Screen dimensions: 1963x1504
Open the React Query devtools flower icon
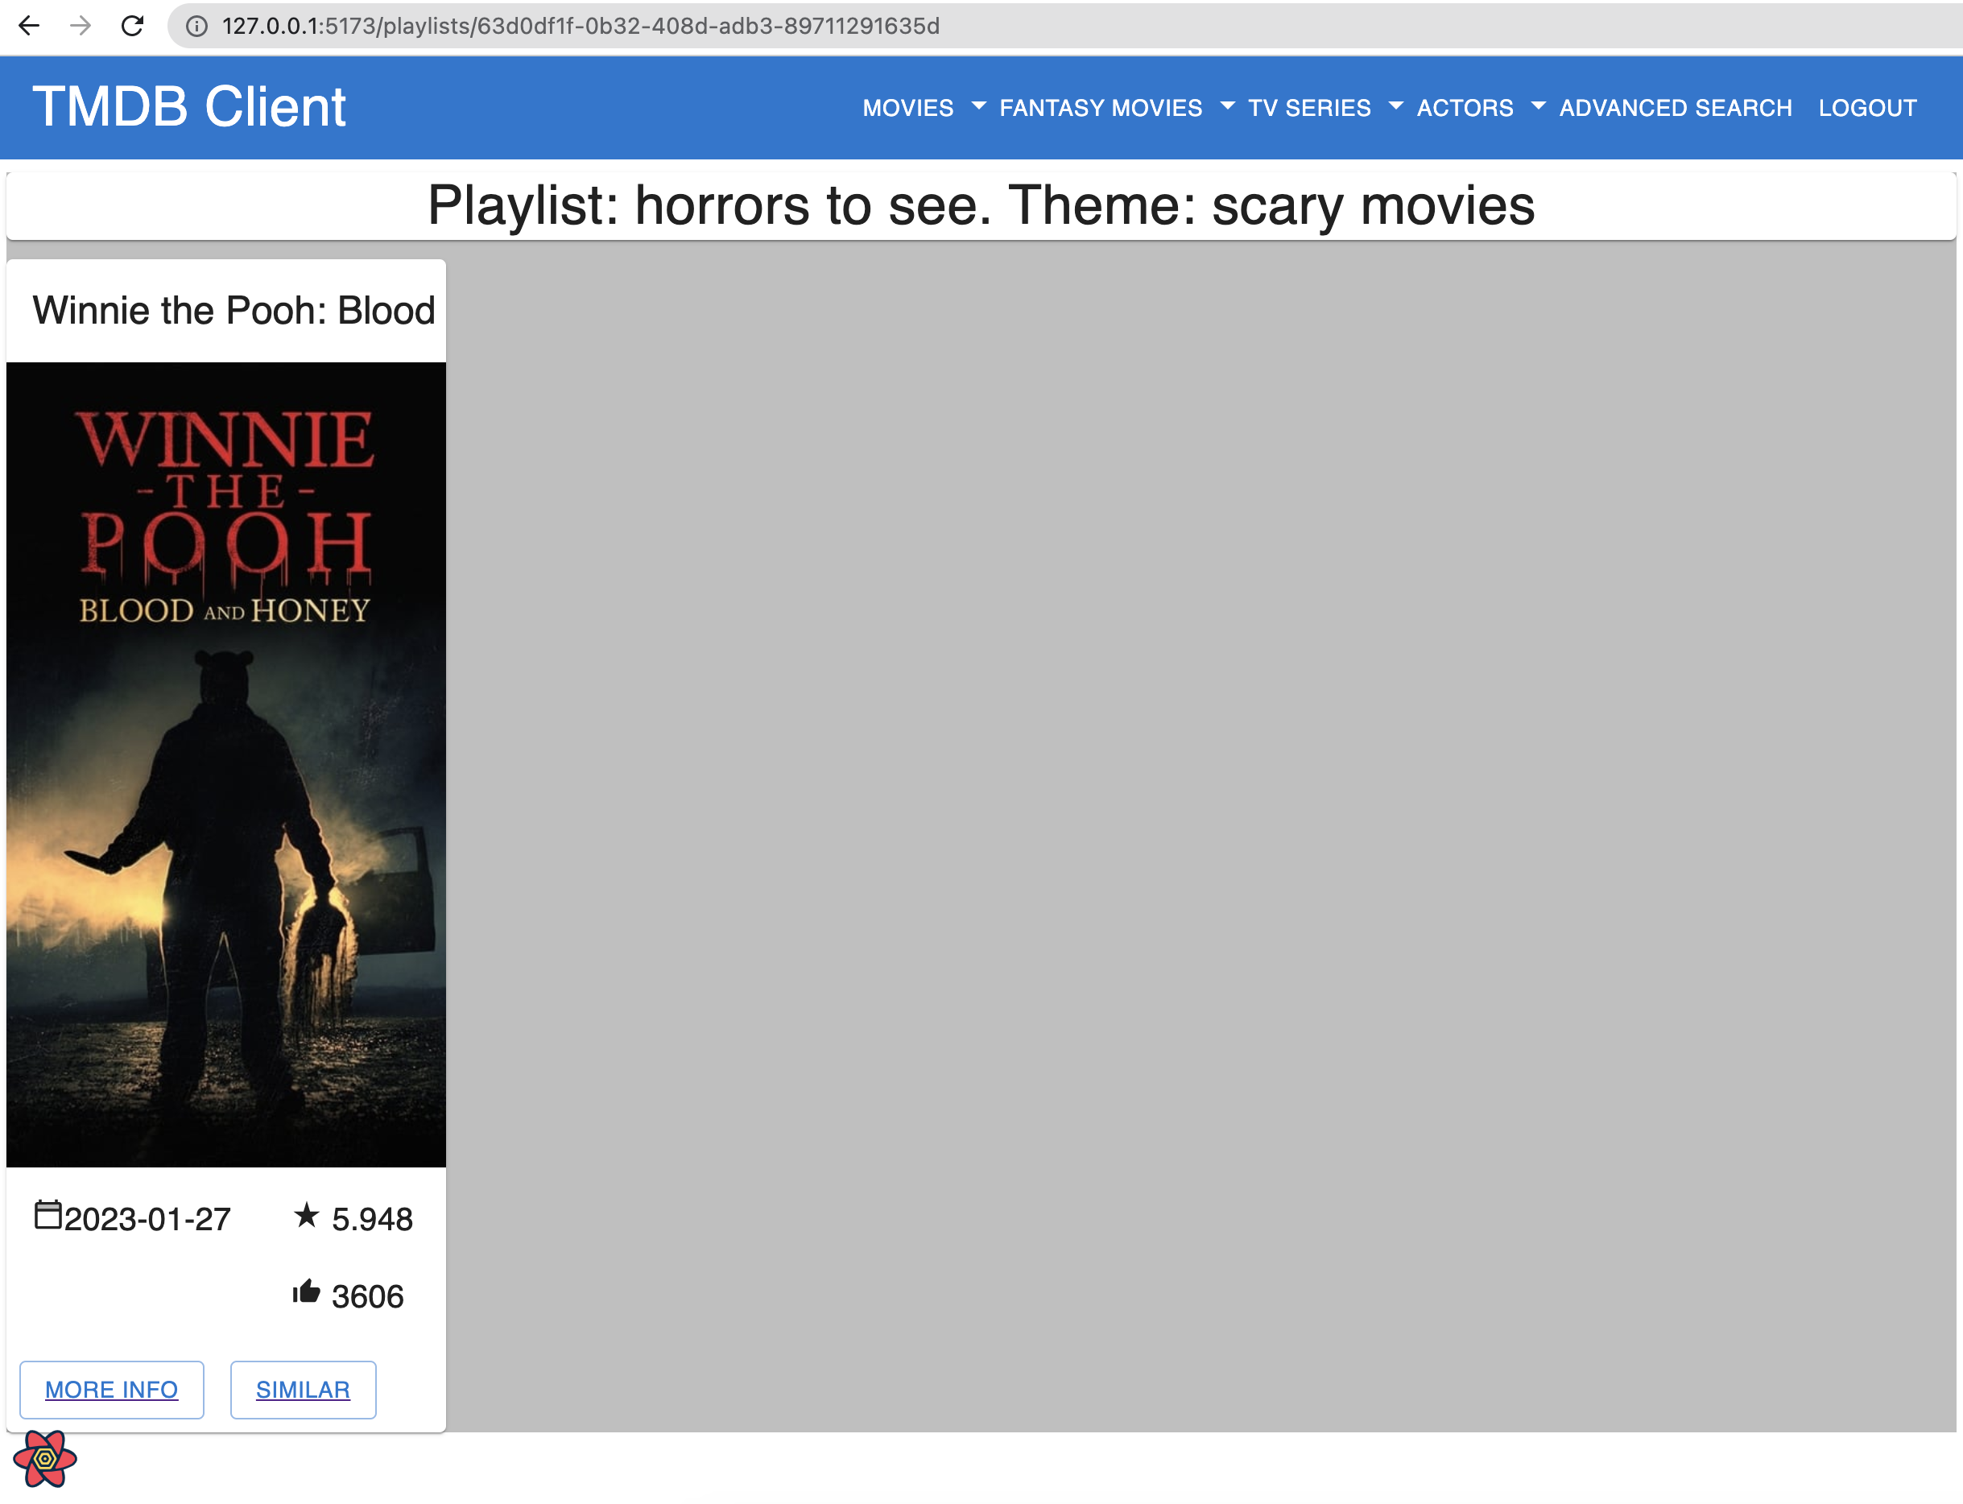click(x=45, y=1459)
